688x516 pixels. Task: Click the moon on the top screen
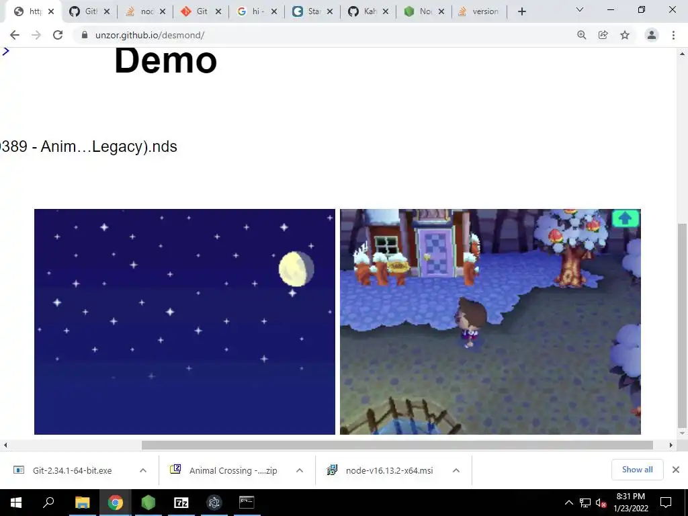pos(296,269)
